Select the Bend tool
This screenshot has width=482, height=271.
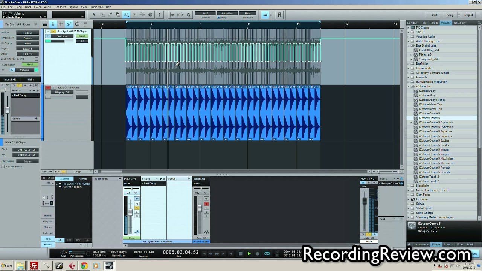[142, 15]
